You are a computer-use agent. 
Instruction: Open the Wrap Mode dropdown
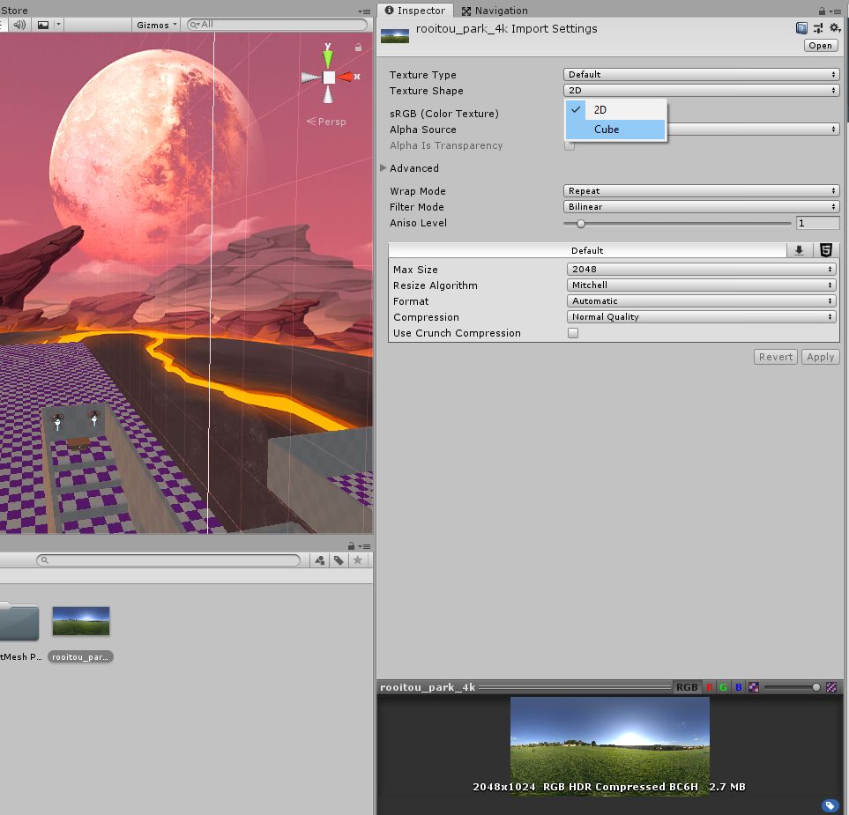(701, 191)
